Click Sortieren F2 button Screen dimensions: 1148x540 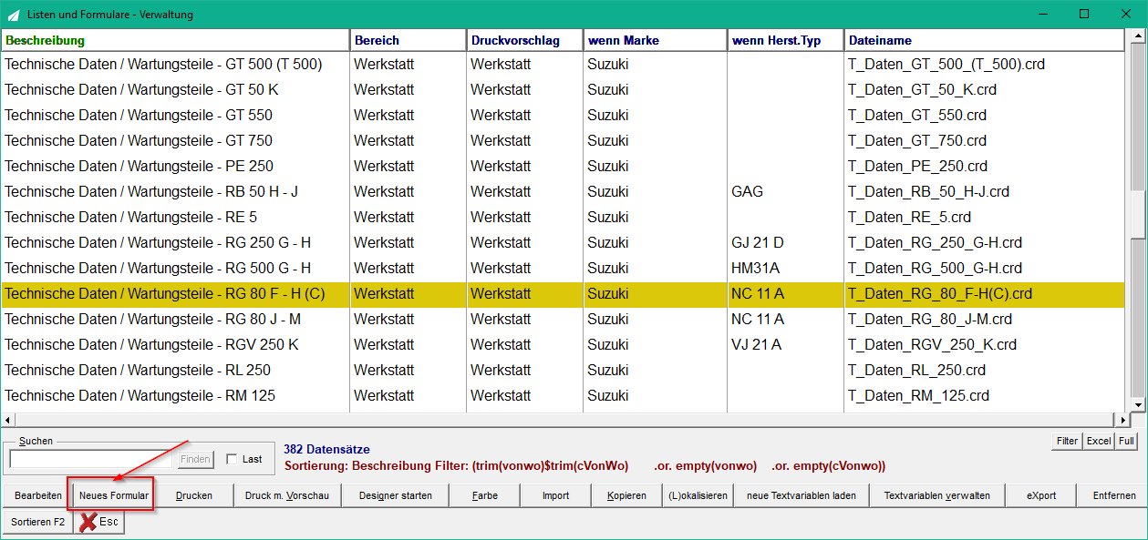tap(38, 522)
